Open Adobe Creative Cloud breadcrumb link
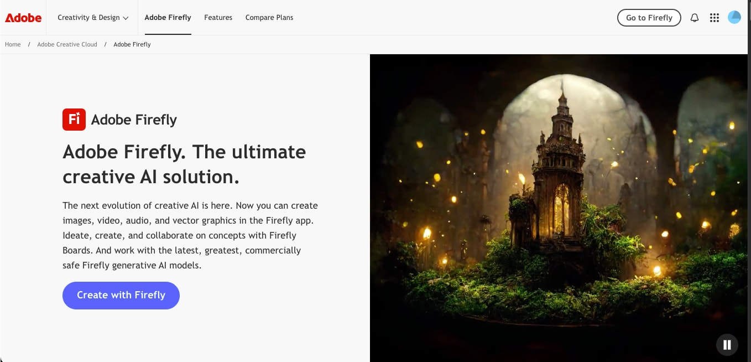Viewport: 751px width, 362px height. coord(67,44)
